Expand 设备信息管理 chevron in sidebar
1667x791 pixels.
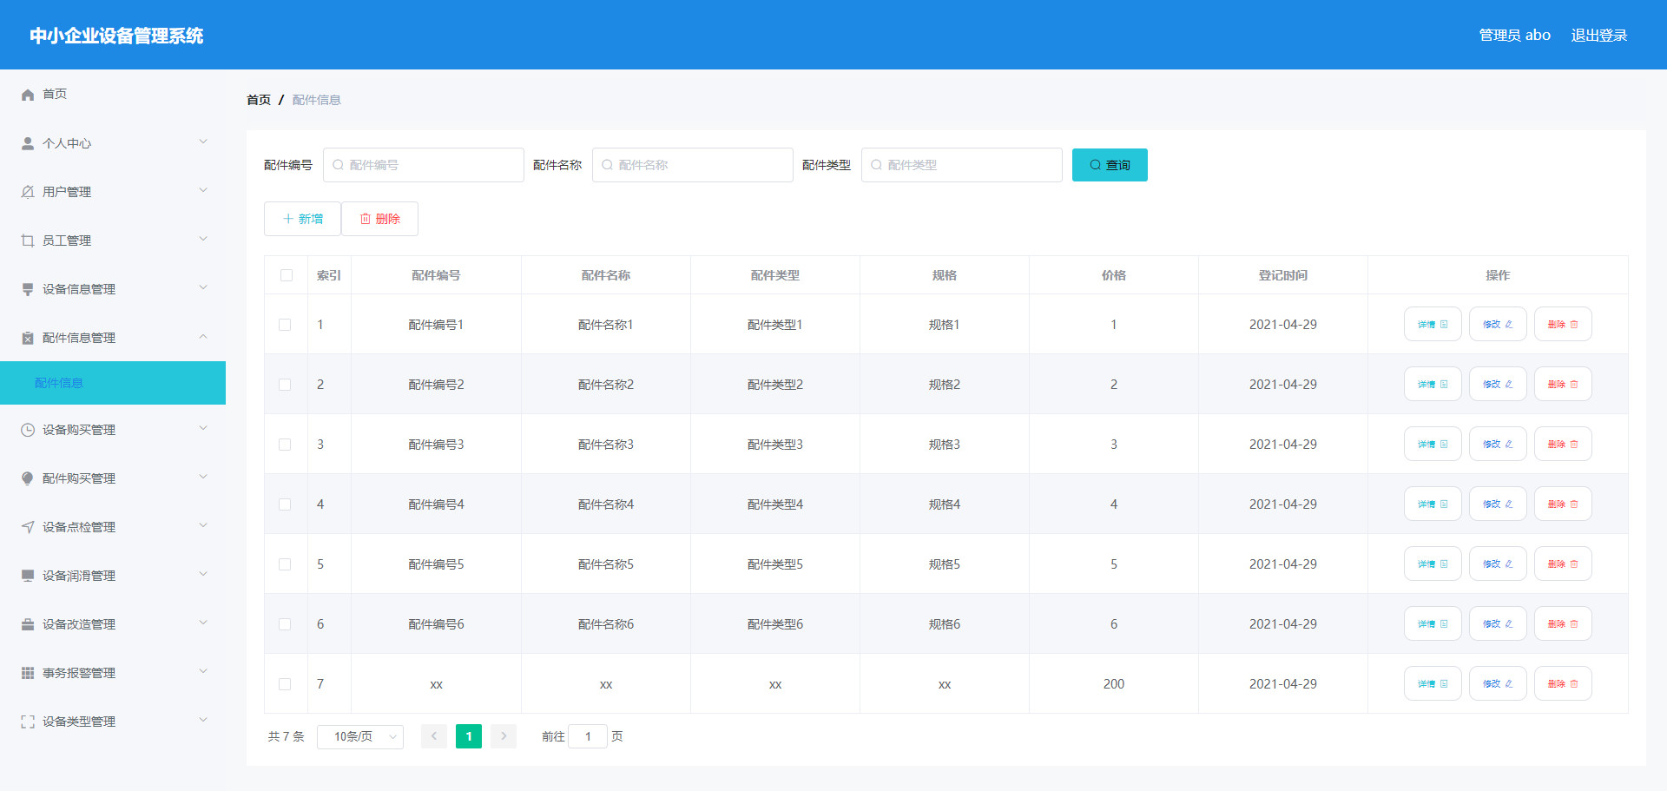[203, 287]
